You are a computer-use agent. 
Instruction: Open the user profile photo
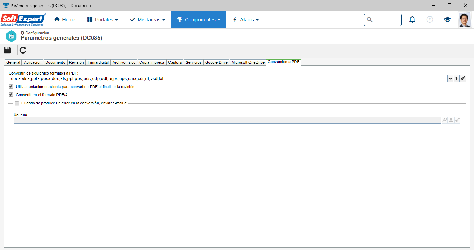[x=465, y=20]
